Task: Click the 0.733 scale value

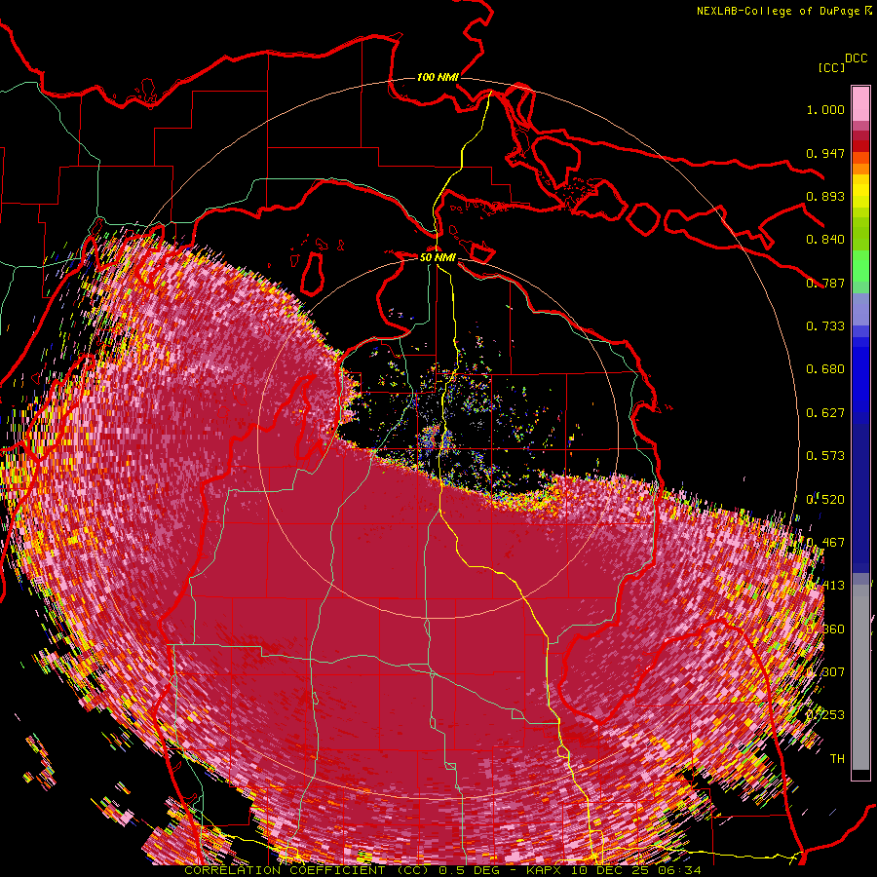Action: tap(825, 326)
